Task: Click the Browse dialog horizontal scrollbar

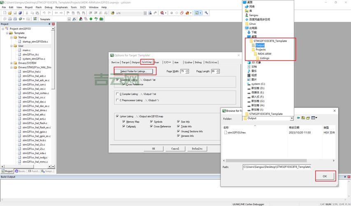Action: click(x=266, y=161)
